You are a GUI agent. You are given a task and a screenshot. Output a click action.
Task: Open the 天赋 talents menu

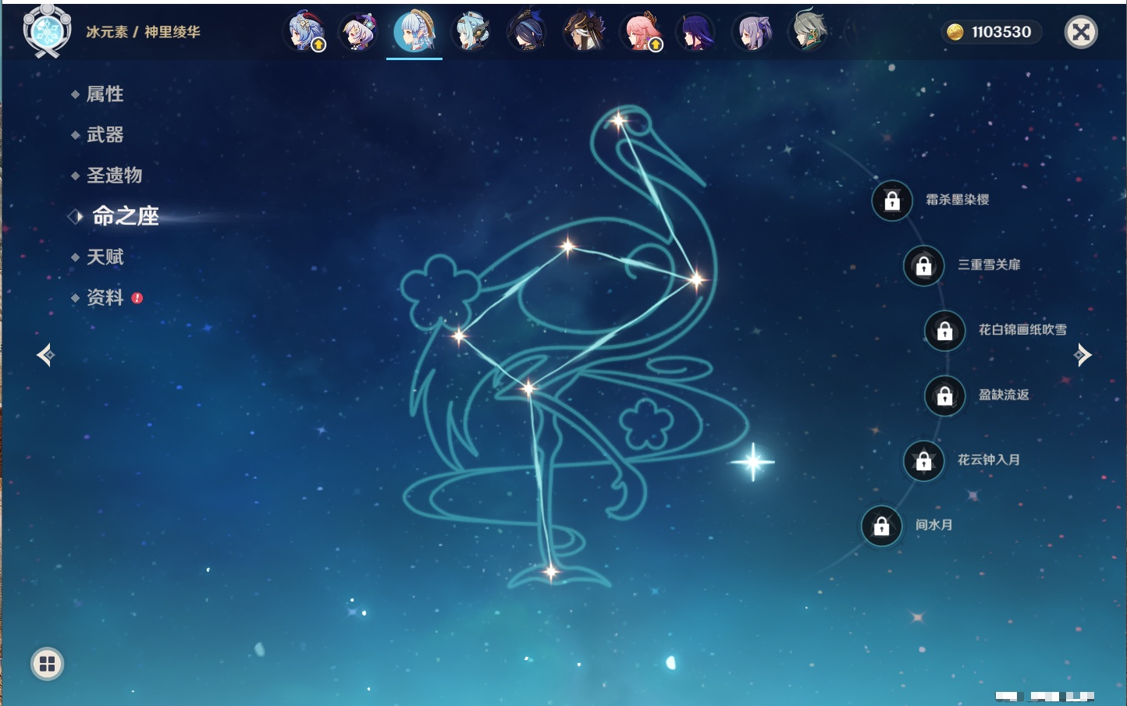[105, 257]
